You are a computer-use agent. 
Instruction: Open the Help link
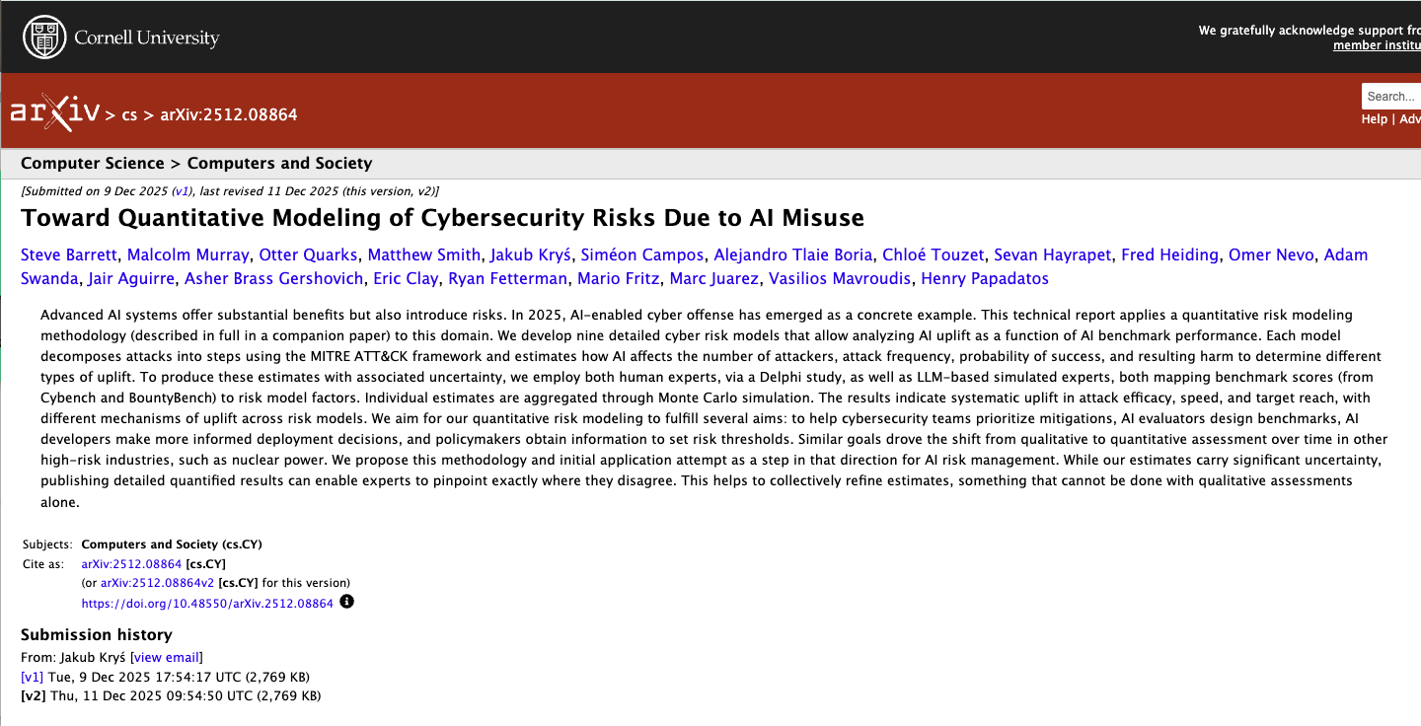1374,118
